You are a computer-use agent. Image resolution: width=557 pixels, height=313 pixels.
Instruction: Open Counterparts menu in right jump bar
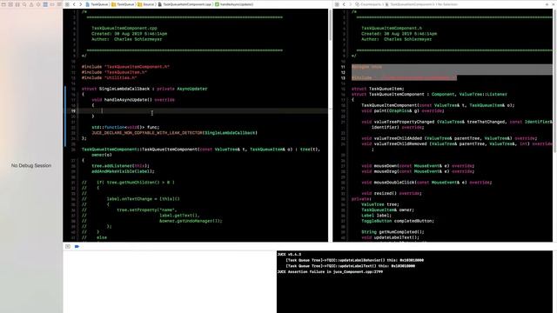pyautogui.click(x=367, y=4)
